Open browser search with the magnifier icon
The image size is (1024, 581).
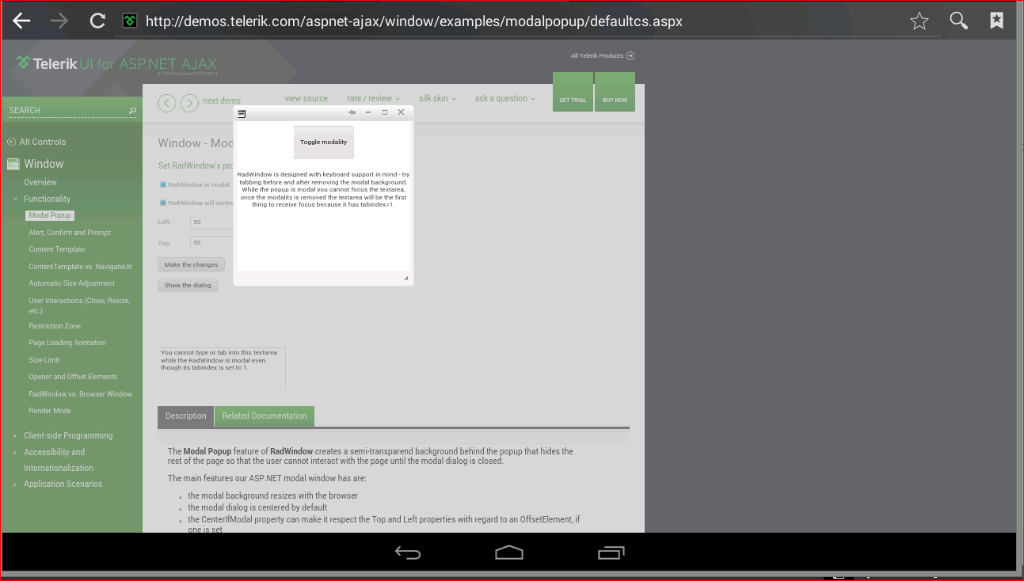[x=959, y=21]
